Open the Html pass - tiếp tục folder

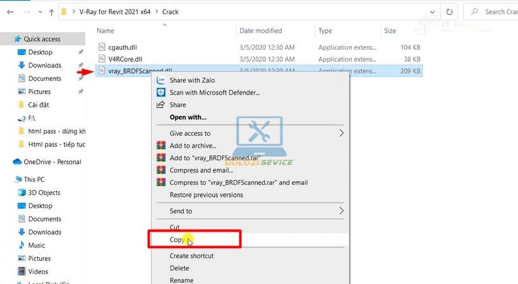click(56, 145)
